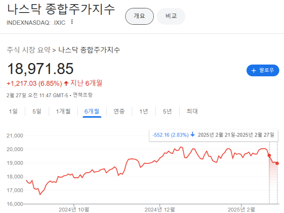
Task: Click the 2025년 2월 axis label
Action: (x=241, y=210)
